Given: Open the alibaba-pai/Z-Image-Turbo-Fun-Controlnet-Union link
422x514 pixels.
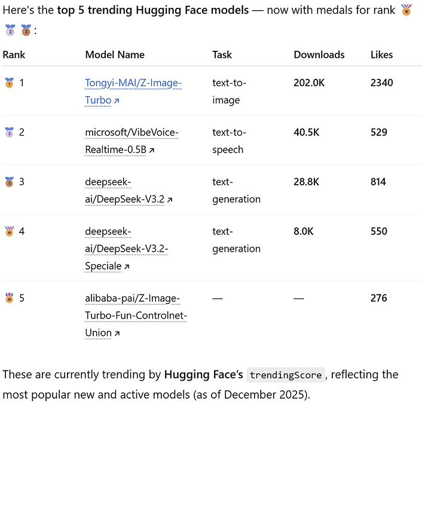Looking at the screenshot, I should 136,316.
